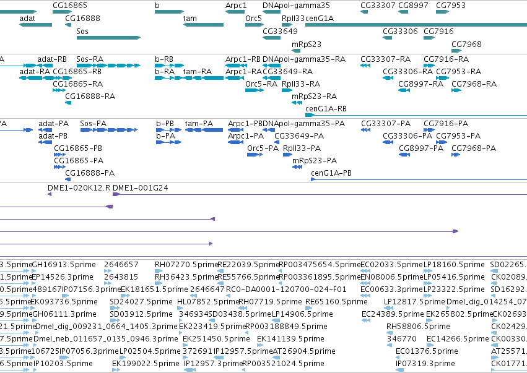Select the CG33649 gene label
Viewport: 527px width, 373px height.
280,31
